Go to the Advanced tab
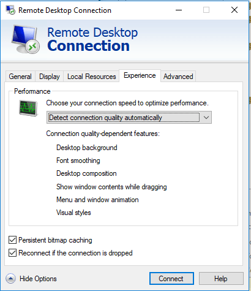This screenshot has height=291, width=251. click(178, 77)
